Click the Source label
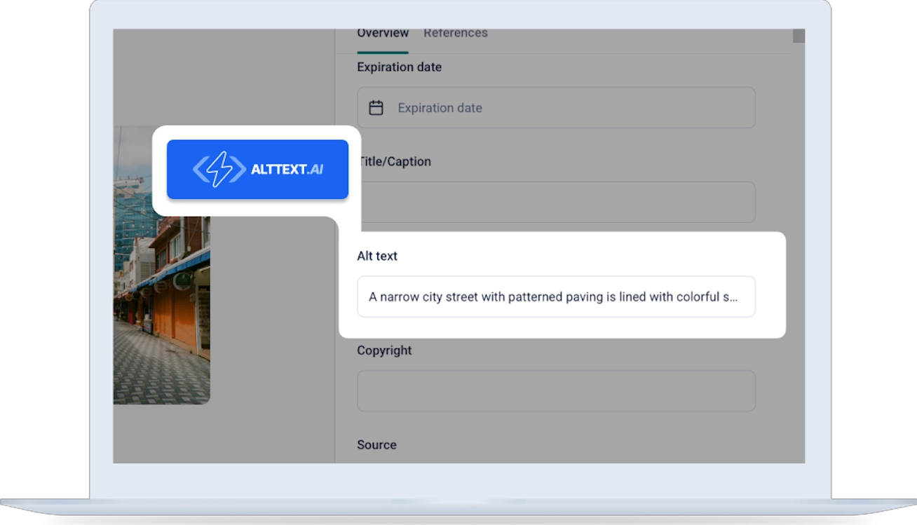Viewport: 917px width, 525px height. tap(376, 444)
